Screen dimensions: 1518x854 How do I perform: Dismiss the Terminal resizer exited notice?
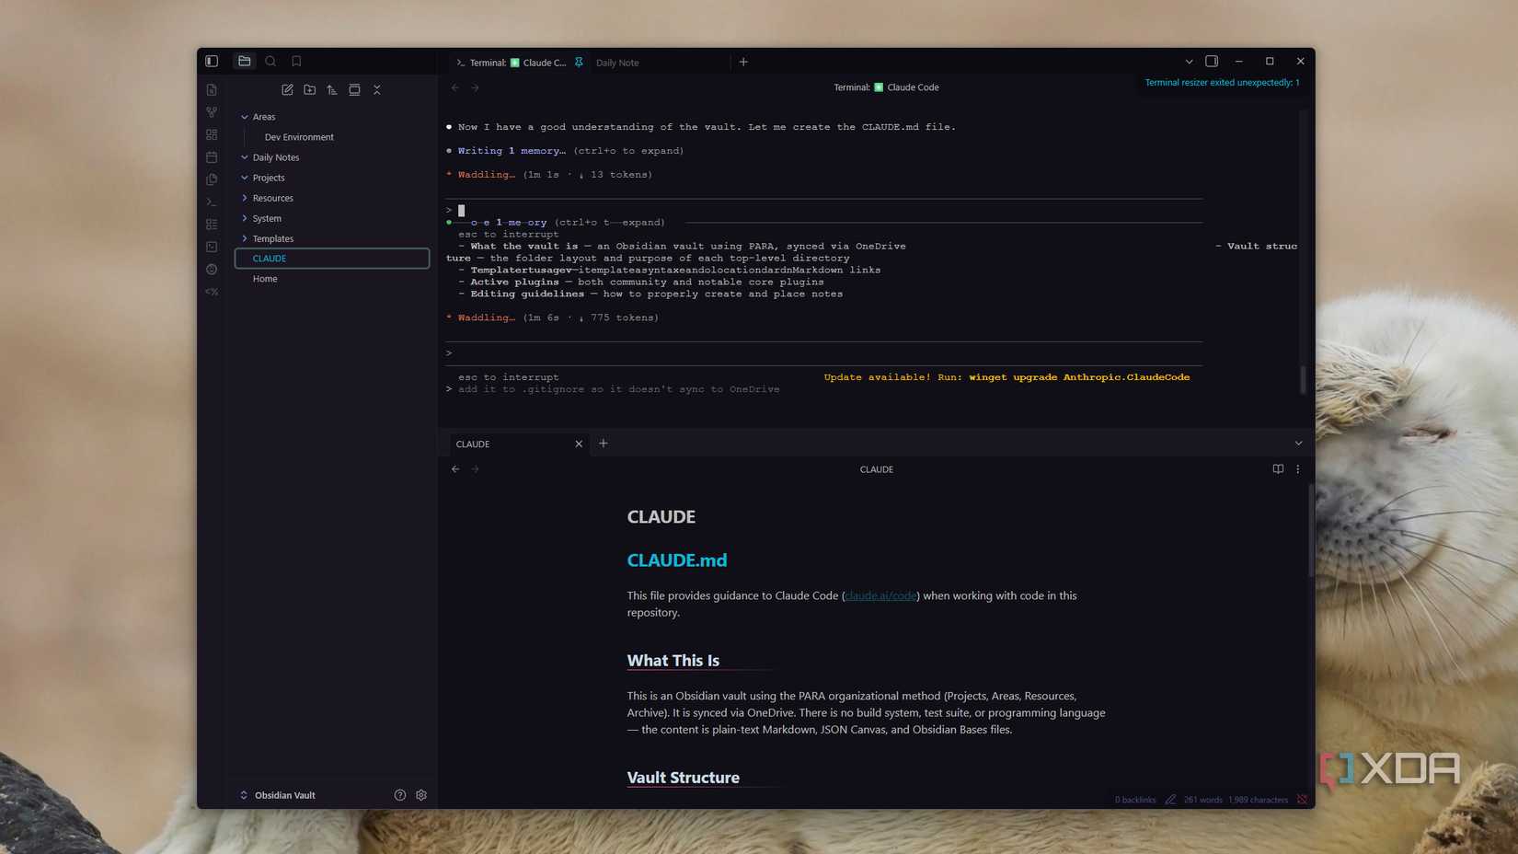pos(1222,83)
